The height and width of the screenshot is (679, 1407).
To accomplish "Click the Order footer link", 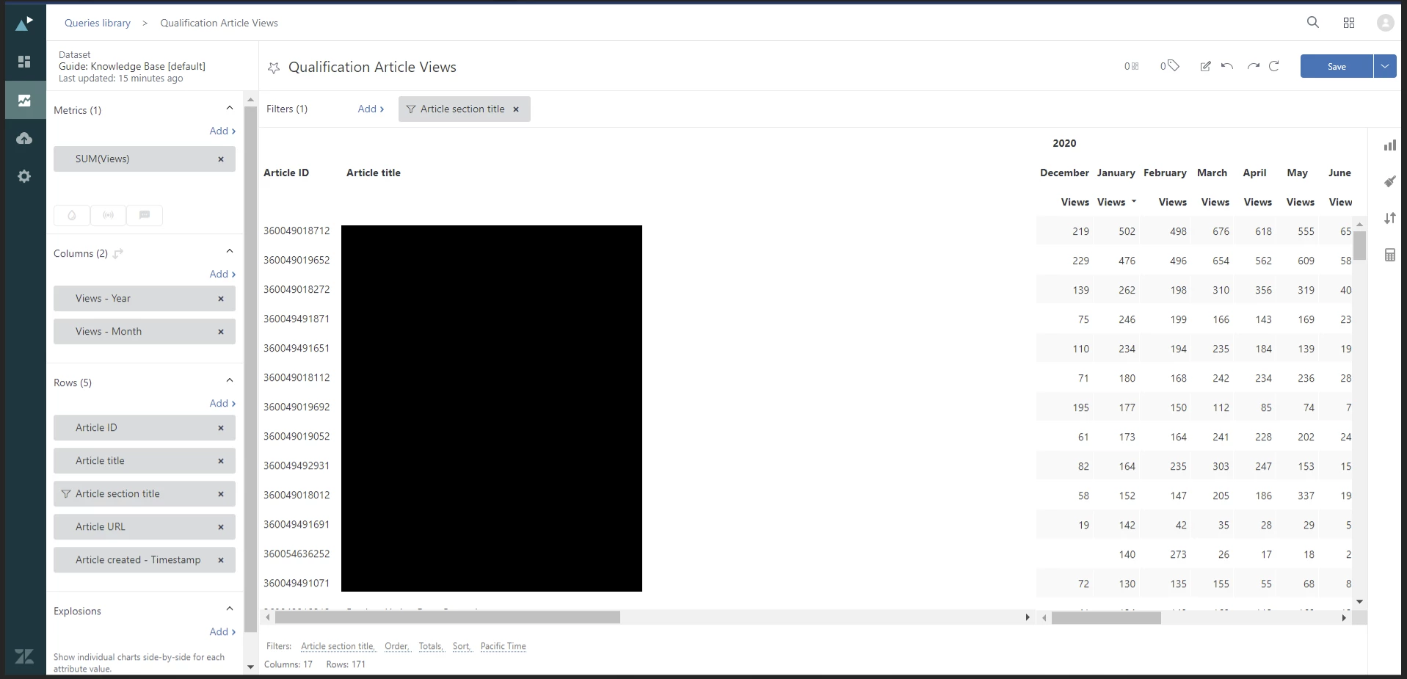I will tap(396, 646).
